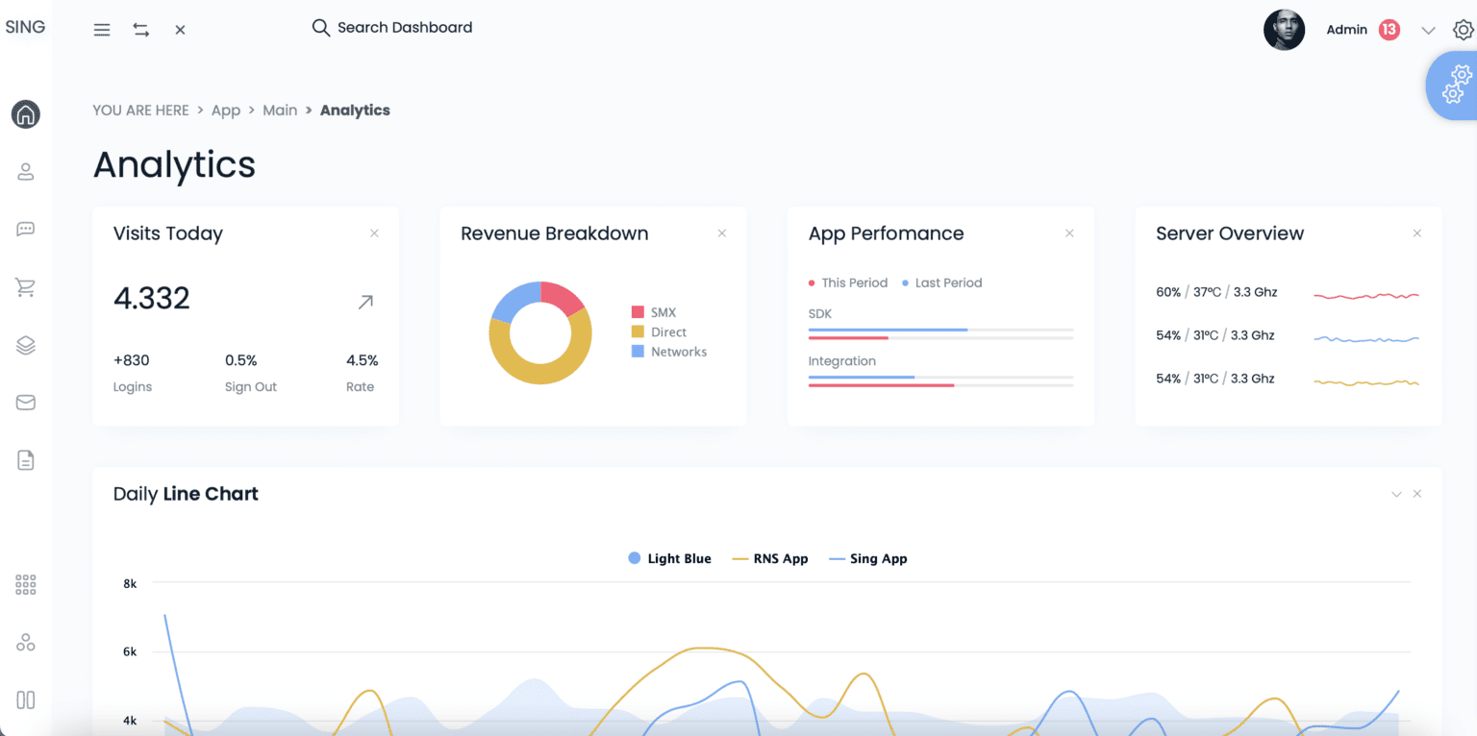
Task: Toggle the sidebar hamburger menu
Action: click(101, 29)
